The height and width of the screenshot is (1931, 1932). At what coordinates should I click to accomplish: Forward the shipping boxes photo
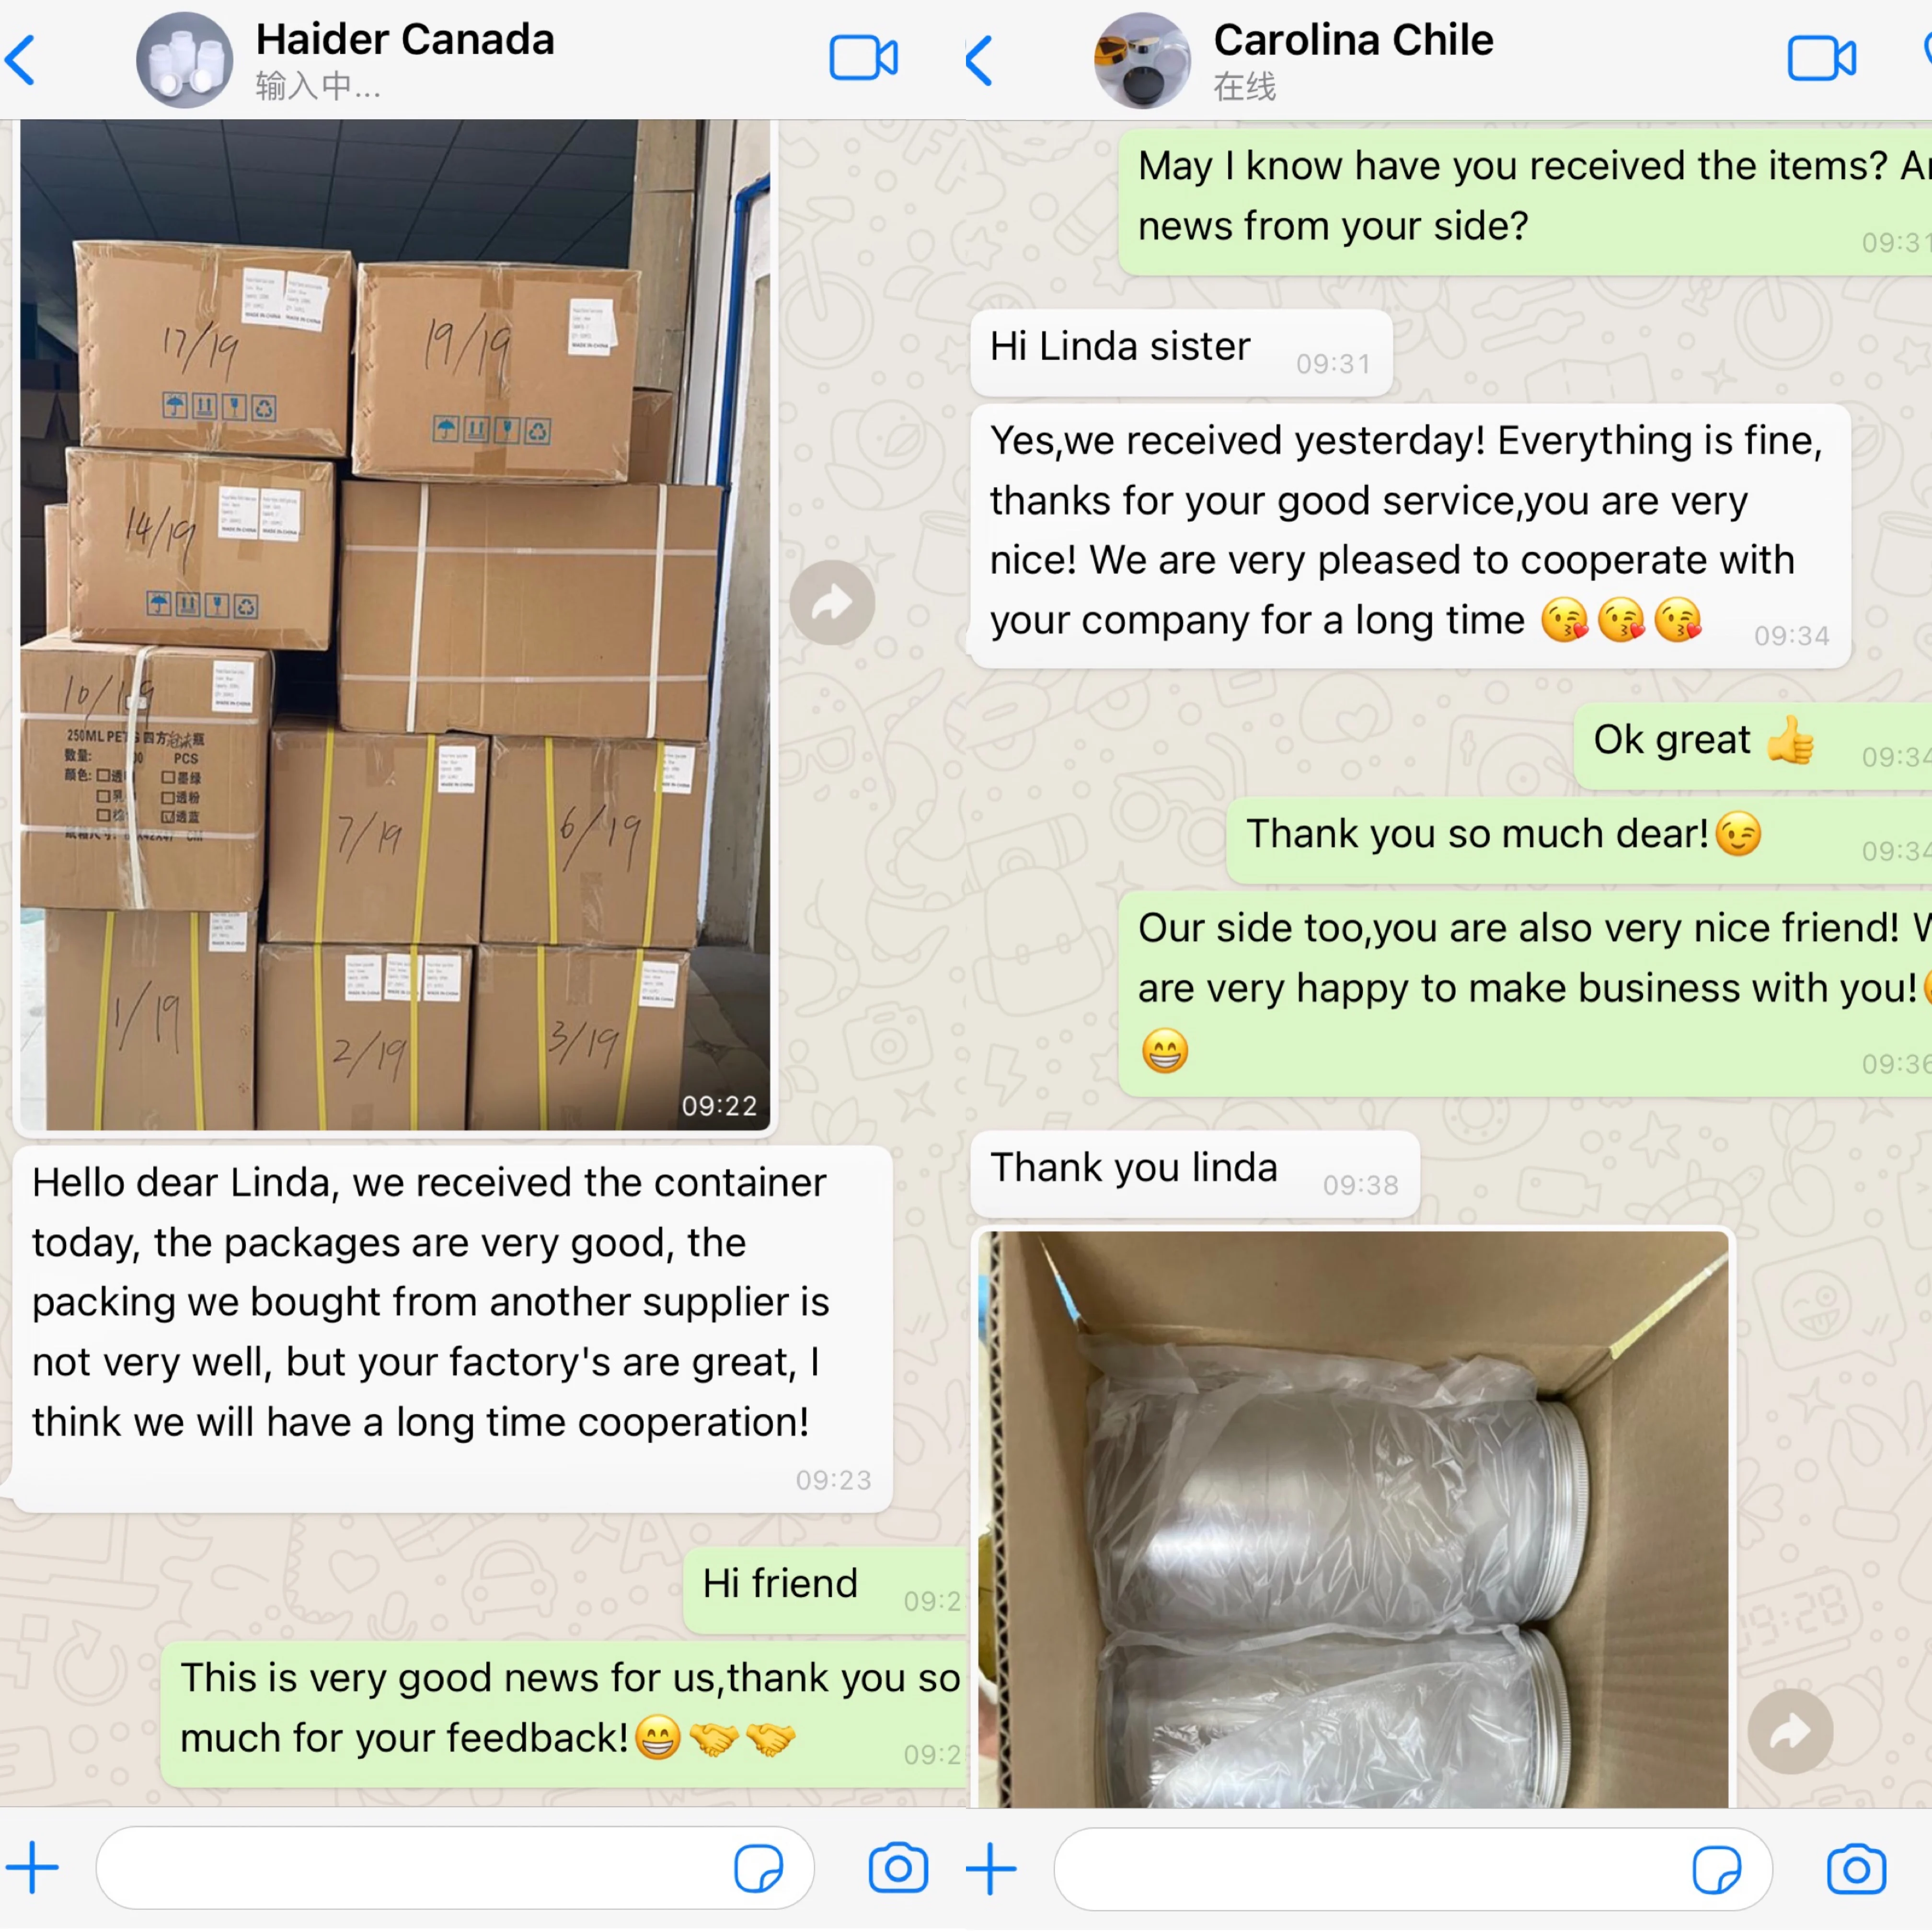[832, 602]
